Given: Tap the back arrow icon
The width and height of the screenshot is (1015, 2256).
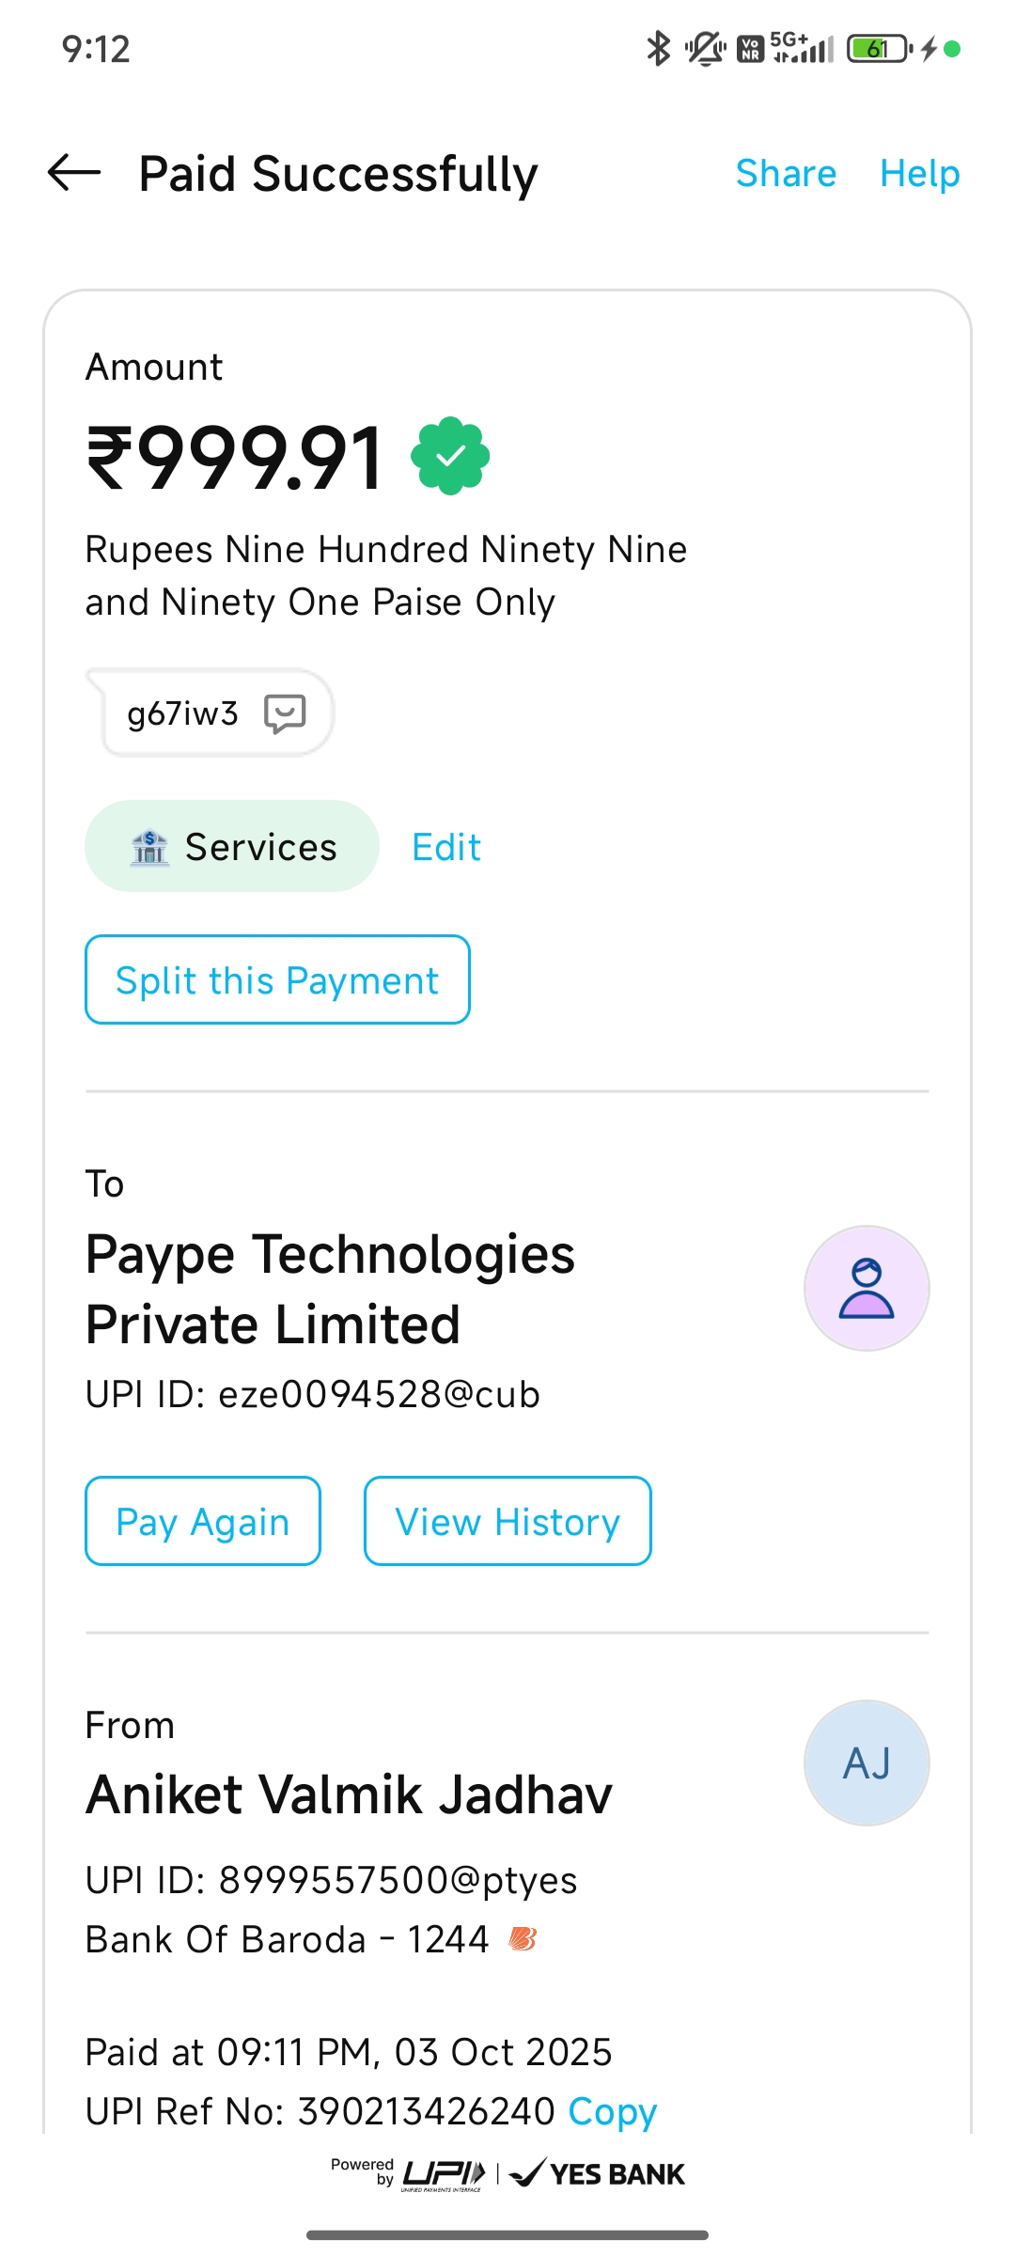Looking at the screenshot, I should 74,173.
